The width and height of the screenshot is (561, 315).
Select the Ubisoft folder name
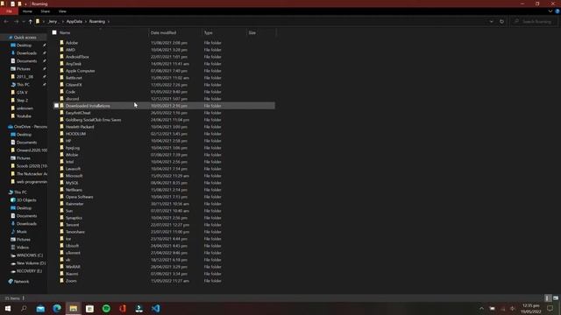tap(72, 246)
